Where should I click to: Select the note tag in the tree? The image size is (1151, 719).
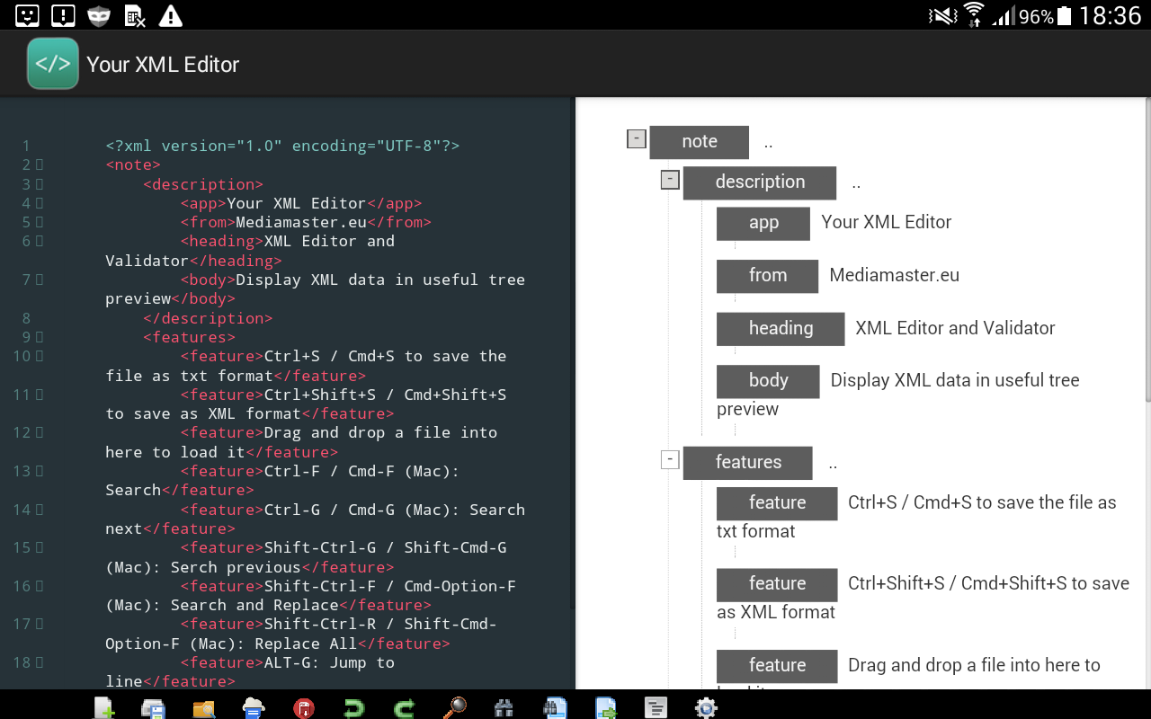(x=700, y=142)
